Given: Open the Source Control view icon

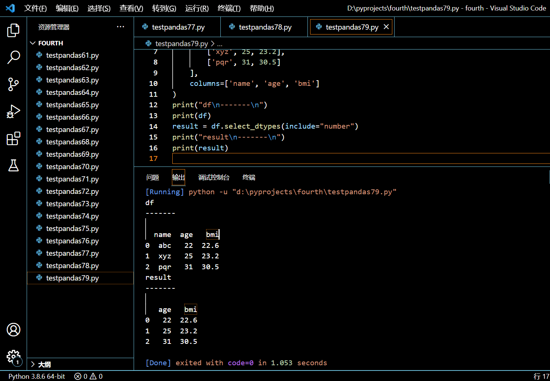Looking at the screenshot, I should tap(13, 84).
